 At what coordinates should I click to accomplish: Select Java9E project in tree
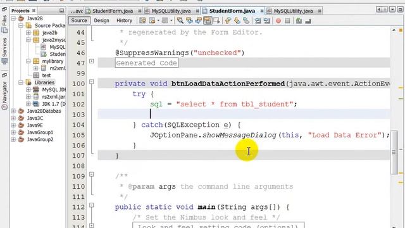click(x=35, y=125)
